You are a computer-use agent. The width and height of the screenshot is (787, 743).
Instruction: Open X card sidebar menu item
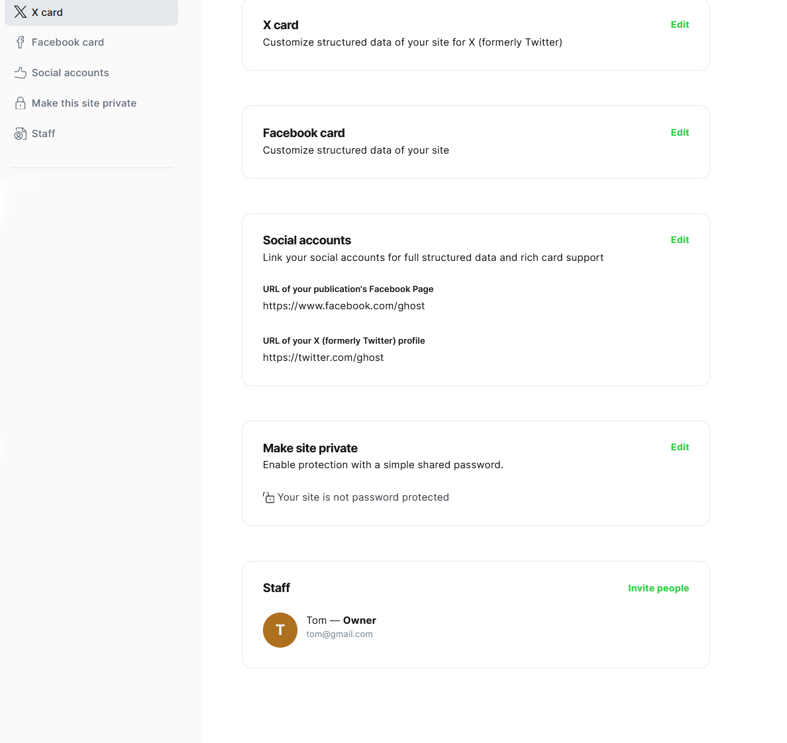point(47,12)
